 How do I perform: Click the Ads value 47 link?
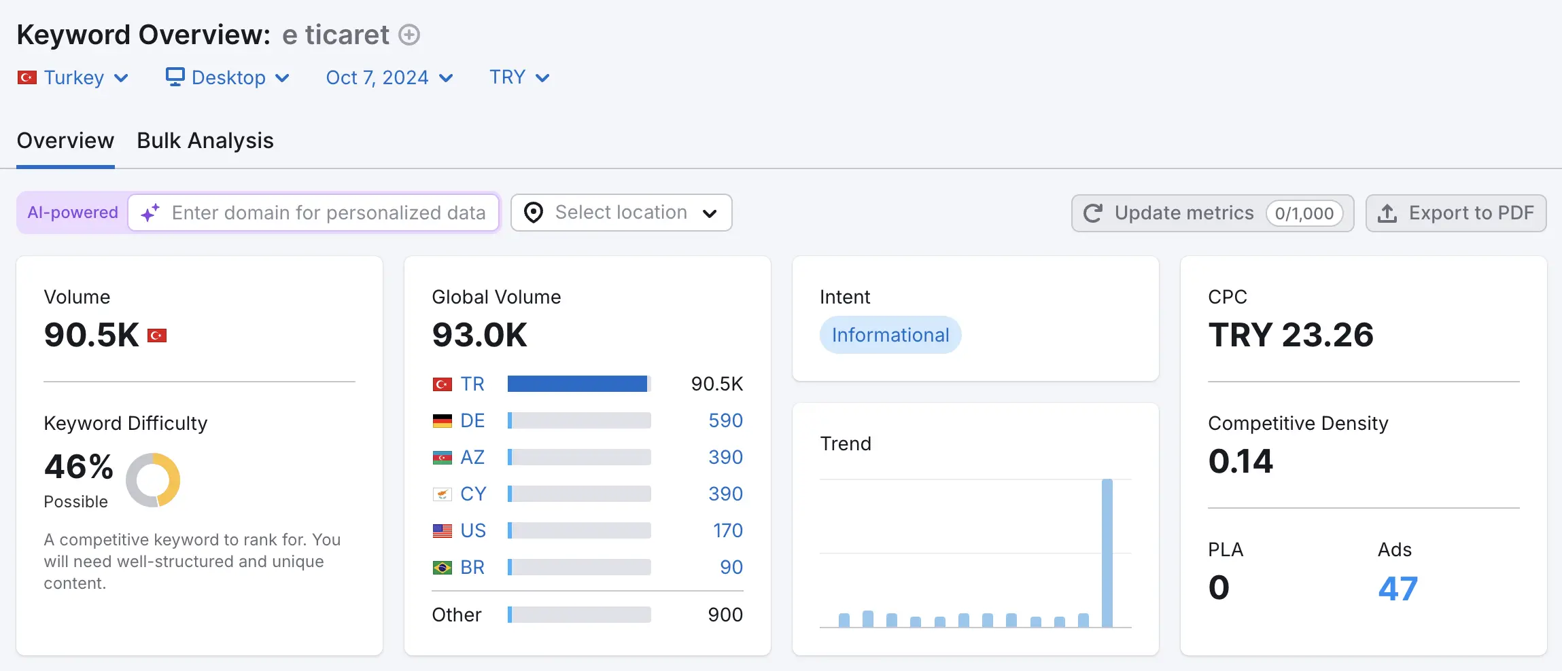[1398, 588]
